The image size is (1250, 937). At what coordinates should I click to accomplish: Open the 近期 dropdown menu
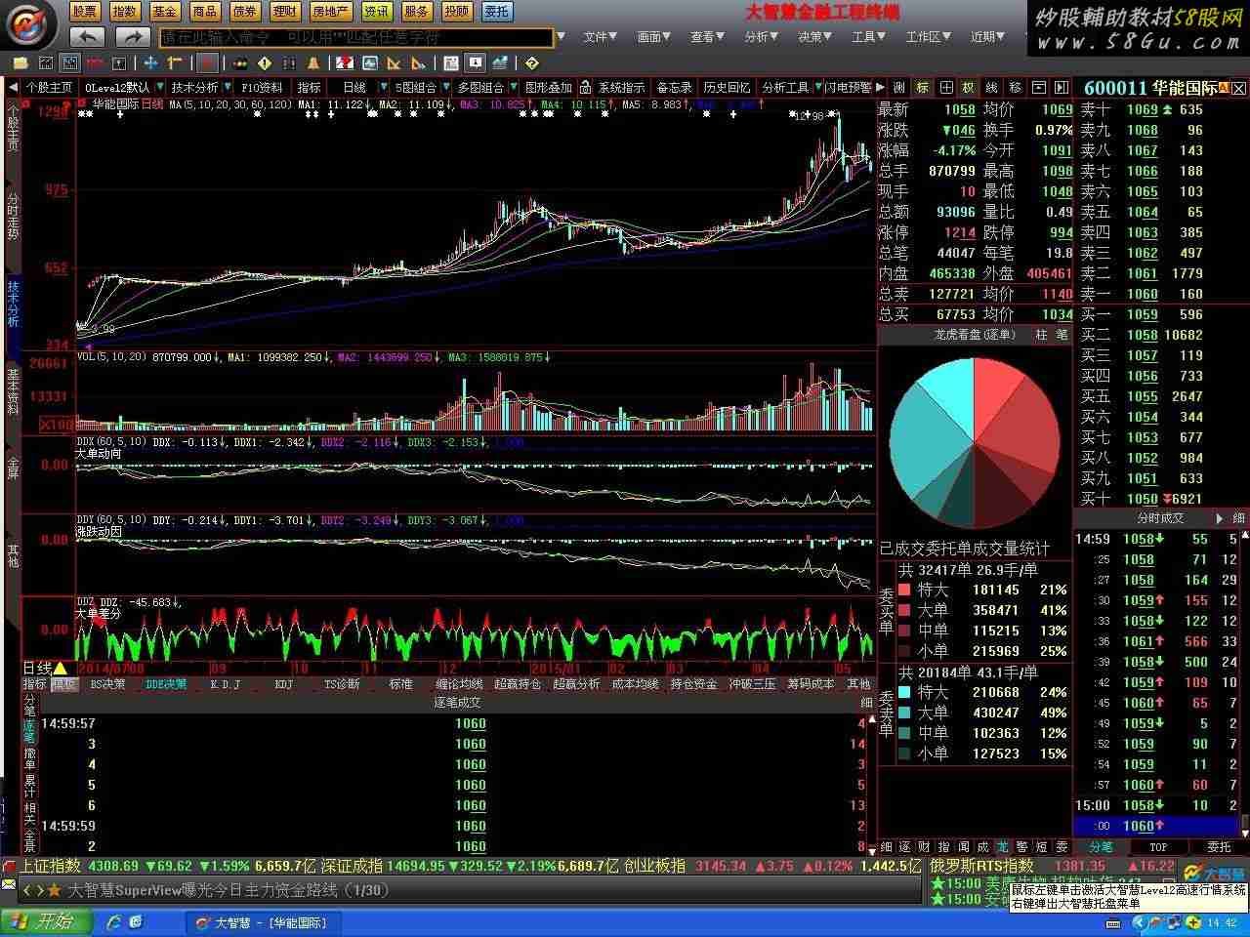tap(987, 37)
